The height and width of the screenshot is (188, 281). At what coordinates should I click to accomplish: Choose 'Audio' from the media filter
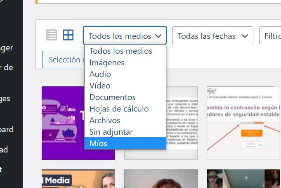(125, 74)
